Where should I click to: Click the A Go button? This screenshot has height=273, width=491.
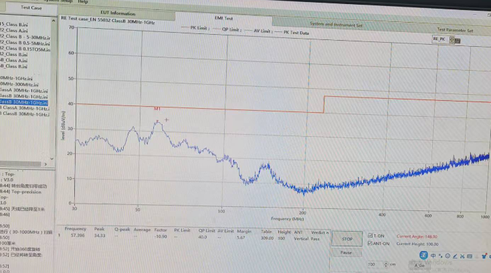(419, 265)
